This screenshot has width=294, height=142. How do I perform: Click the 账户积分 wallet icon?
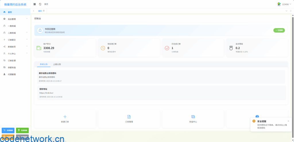(39, 48)
